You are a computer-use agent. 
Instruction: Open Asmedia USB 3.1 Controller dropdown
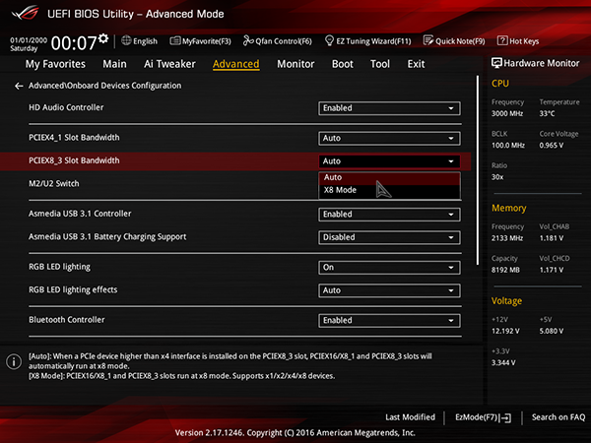point(389,215)
